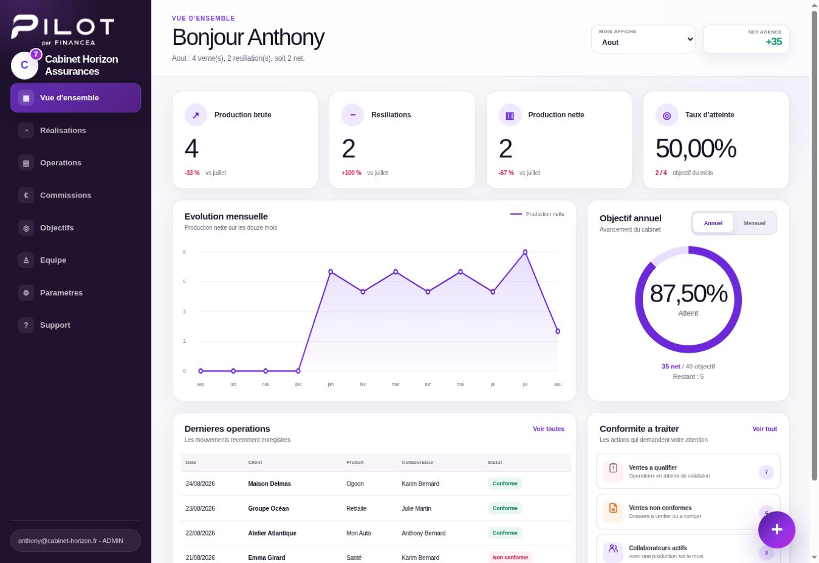
Task: Switch objective view to Annuel
Action: pos(713,223)
